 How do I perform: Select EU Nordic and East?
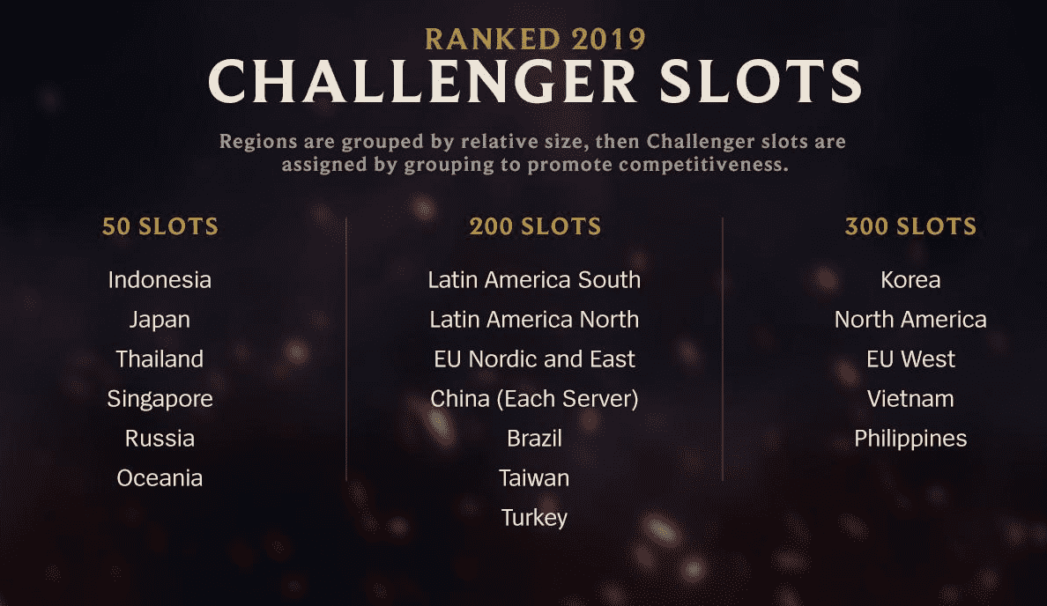[534, 359]
